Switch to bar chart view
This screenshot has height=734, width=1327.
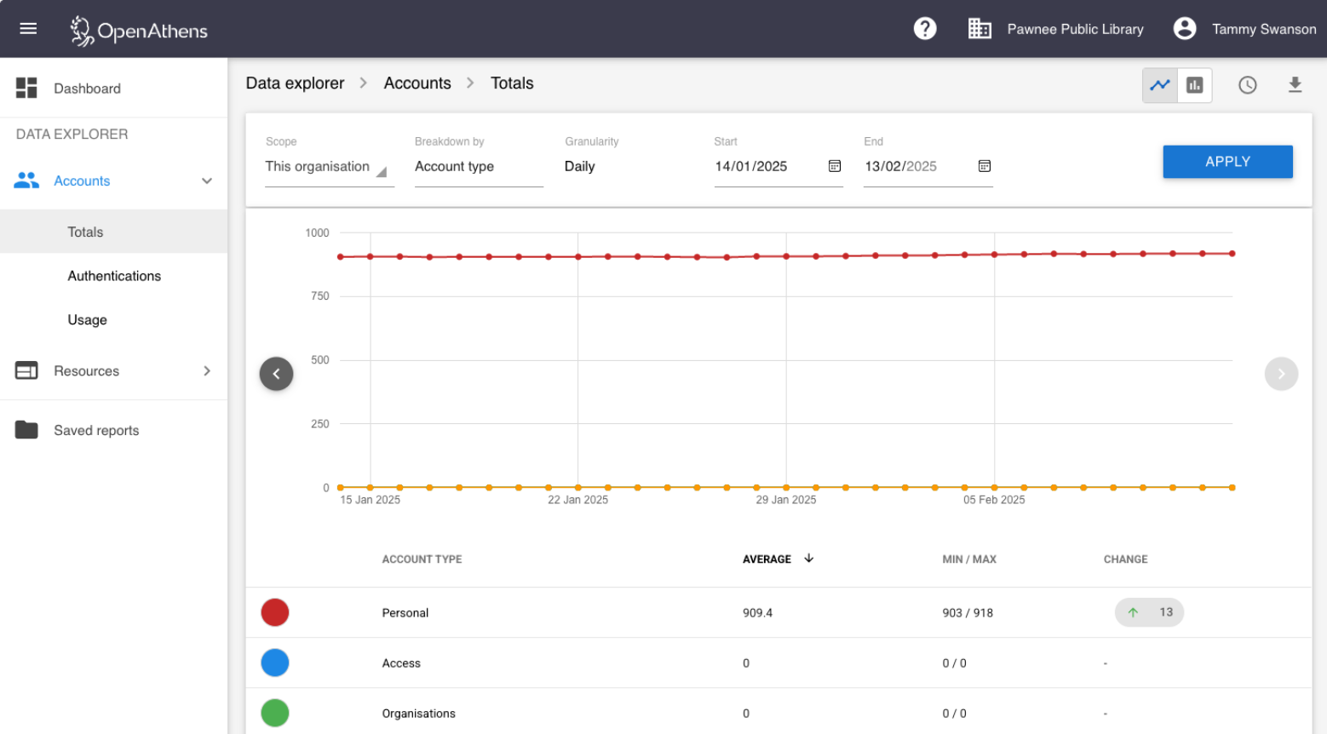[x=1195, y=85]
